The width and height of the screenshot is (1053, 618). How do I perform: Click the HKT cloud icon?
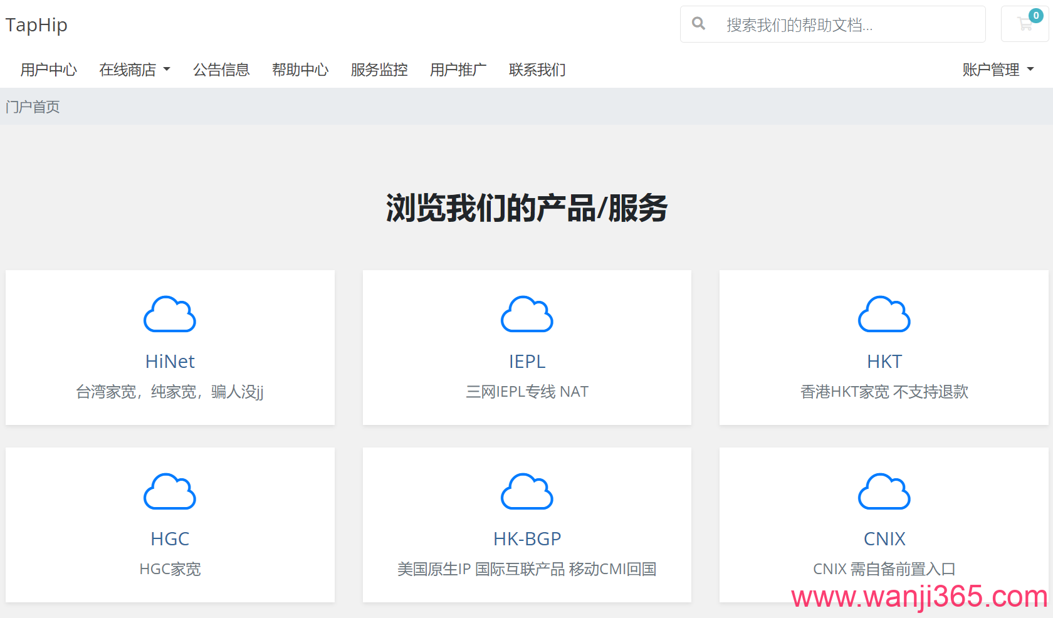[884, 314]
